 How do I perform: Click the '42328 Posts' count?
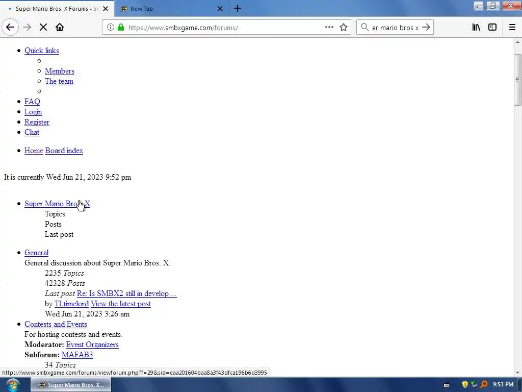(65, 284)
